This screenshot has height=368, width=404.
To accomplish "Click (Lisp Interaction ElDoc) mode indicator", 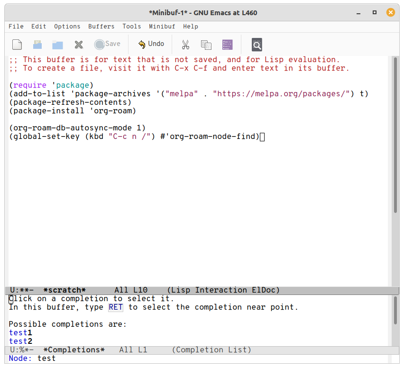I will click(x=223, y=290).
